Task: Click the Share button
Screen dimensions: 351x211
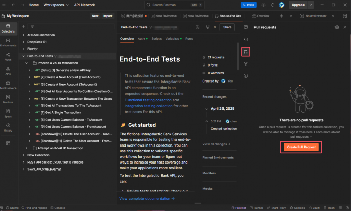Action: pos(227,27)
